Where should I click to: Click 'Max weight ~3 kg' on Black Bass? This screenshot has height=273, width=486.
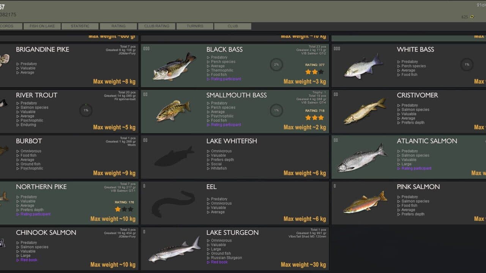pyautogui.click(x=305, y=82)
